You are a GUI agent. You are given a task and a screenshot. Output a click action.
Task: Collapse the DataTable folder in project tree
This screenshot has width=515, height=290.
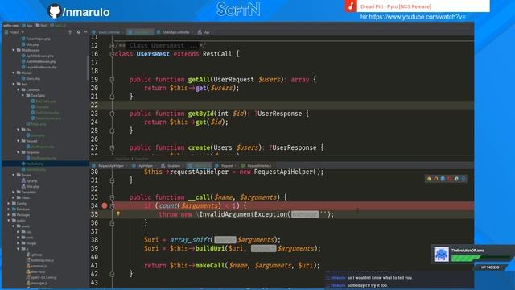point(23,95)
